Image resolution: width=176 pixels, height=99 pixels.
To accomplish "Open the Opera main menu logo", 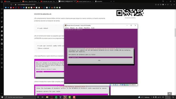I will 2,2.
